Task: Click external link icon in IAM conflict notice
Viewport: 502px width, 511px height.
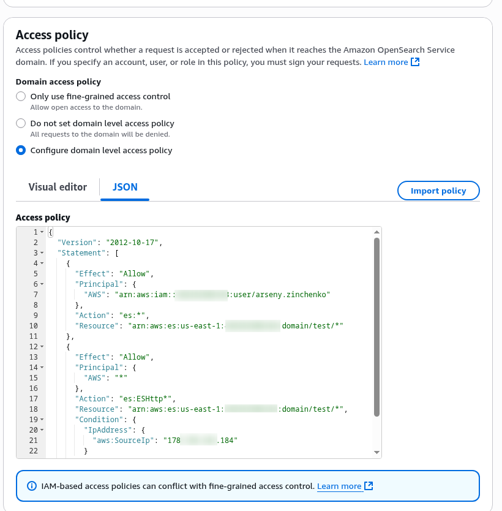Action: click(x=369, y=486)
